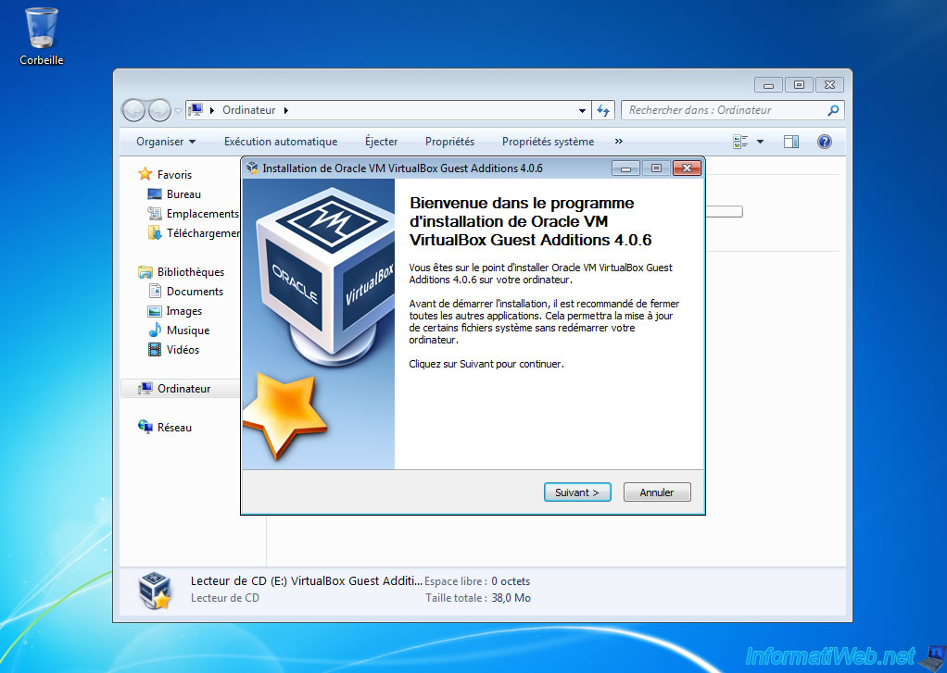Toggle the preview pane icon
The image size is (947, 673).
pyautogui.click(x=790, y=142)
